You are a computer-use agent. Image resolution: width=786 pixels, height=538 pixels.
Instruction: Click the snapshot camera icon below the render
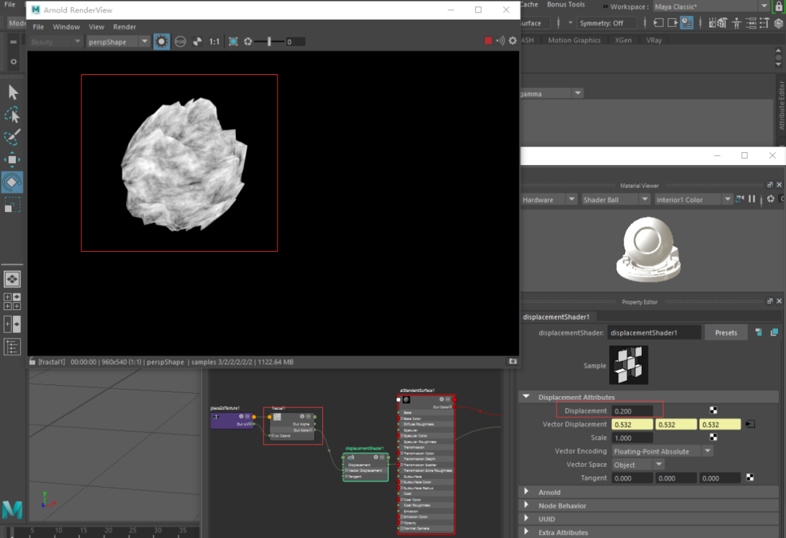(512, 361)
